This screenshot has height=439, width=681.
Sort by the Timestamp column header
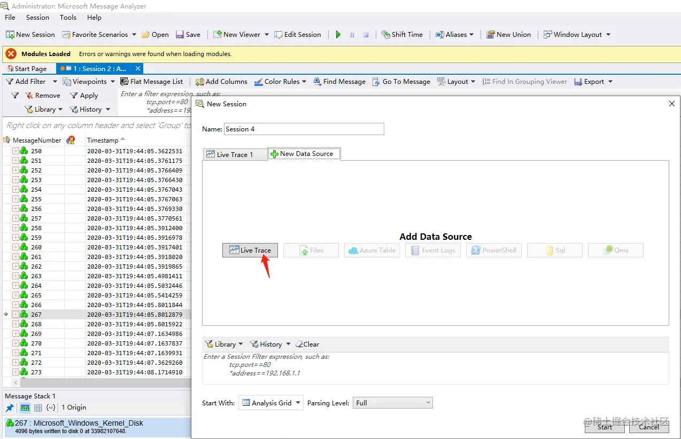[103, 140]
